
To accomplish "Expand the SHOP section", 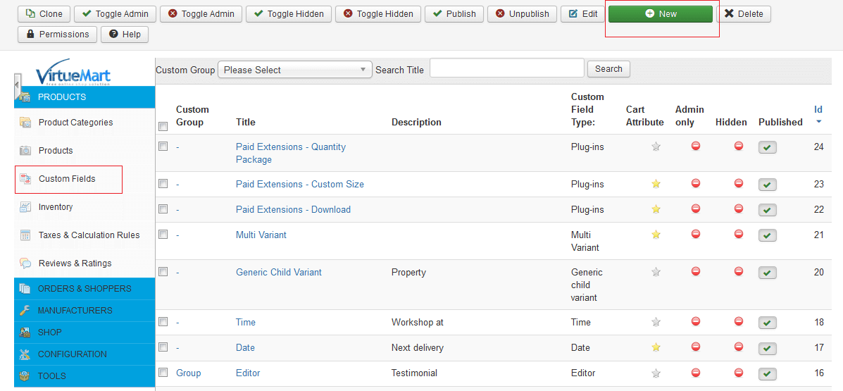I will tap(85, 333).
